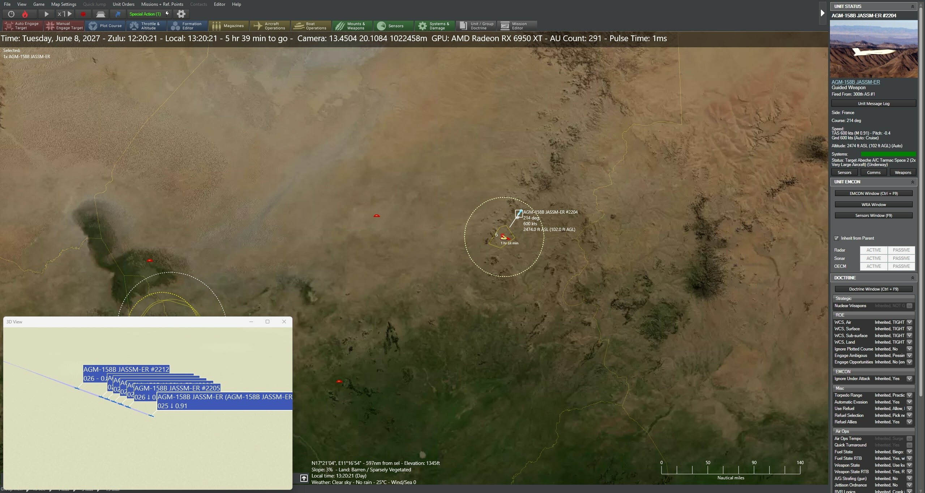Open the WCS, Air doctrine dropdown
The width and height of the screenshot is (925, 493).
click(909, 322)
